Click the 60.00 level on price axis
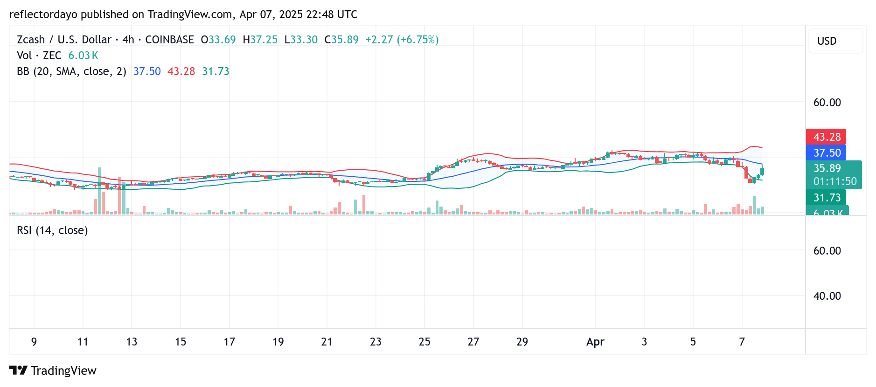Screen dimensions: 876x387 [x=827, y=103]
